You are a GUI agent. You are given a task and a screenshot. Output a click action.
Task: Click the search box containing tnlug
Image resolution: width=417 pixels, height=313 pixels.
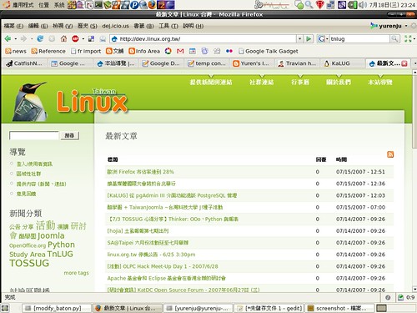click(359, 38)
